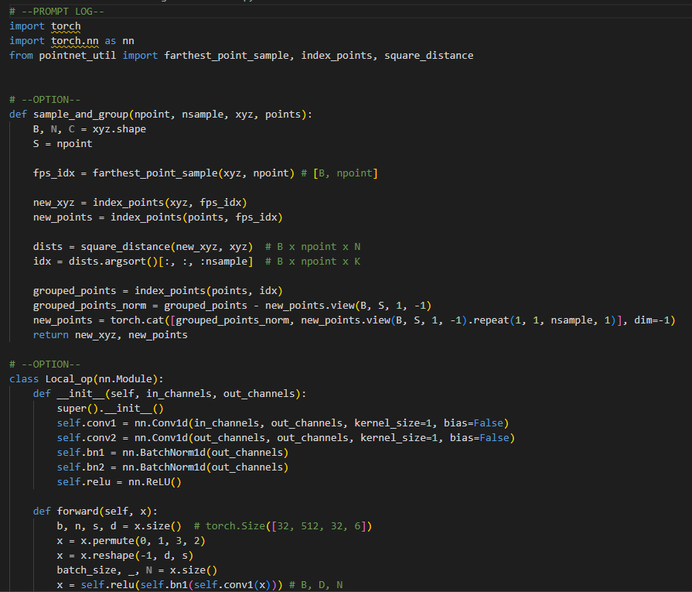Click the '# B, D, N' comment

315,585
